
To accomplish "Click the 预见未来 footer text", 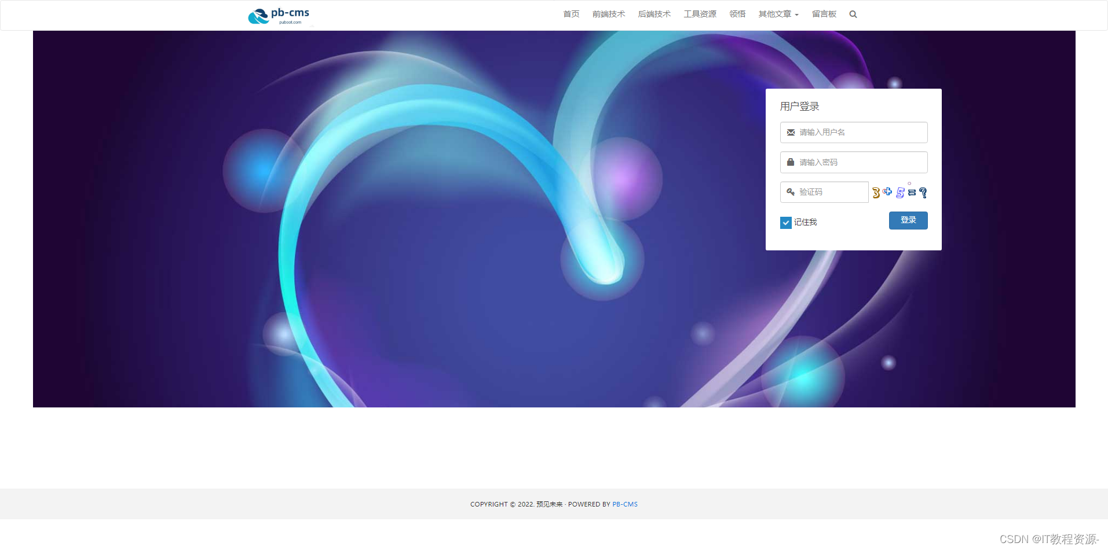I will 549,504.
